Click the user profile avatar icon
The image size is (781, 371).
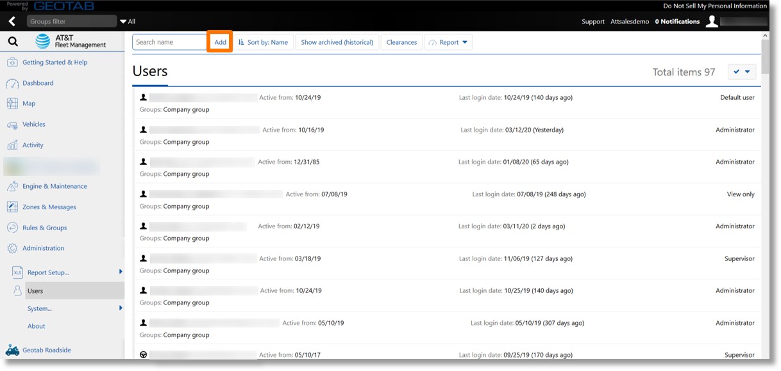click(x=712, y=22)
